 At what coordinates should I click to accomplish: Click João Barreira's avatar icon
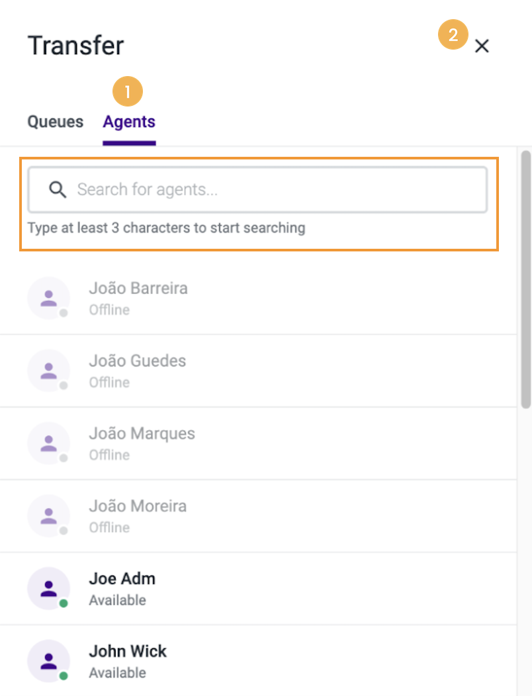pyautogui.click(x=48, y=298)
